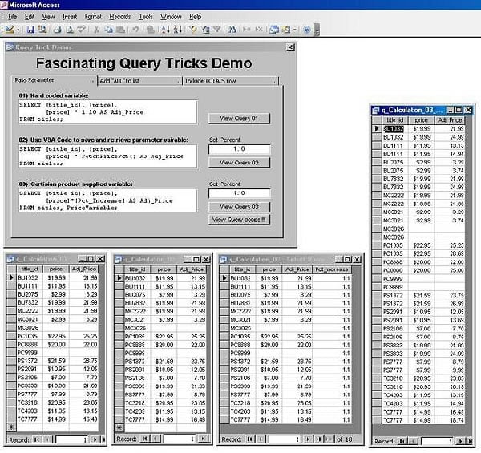481x453 pixels.
Task: Open the Format menu
Action: coord(93,17)
